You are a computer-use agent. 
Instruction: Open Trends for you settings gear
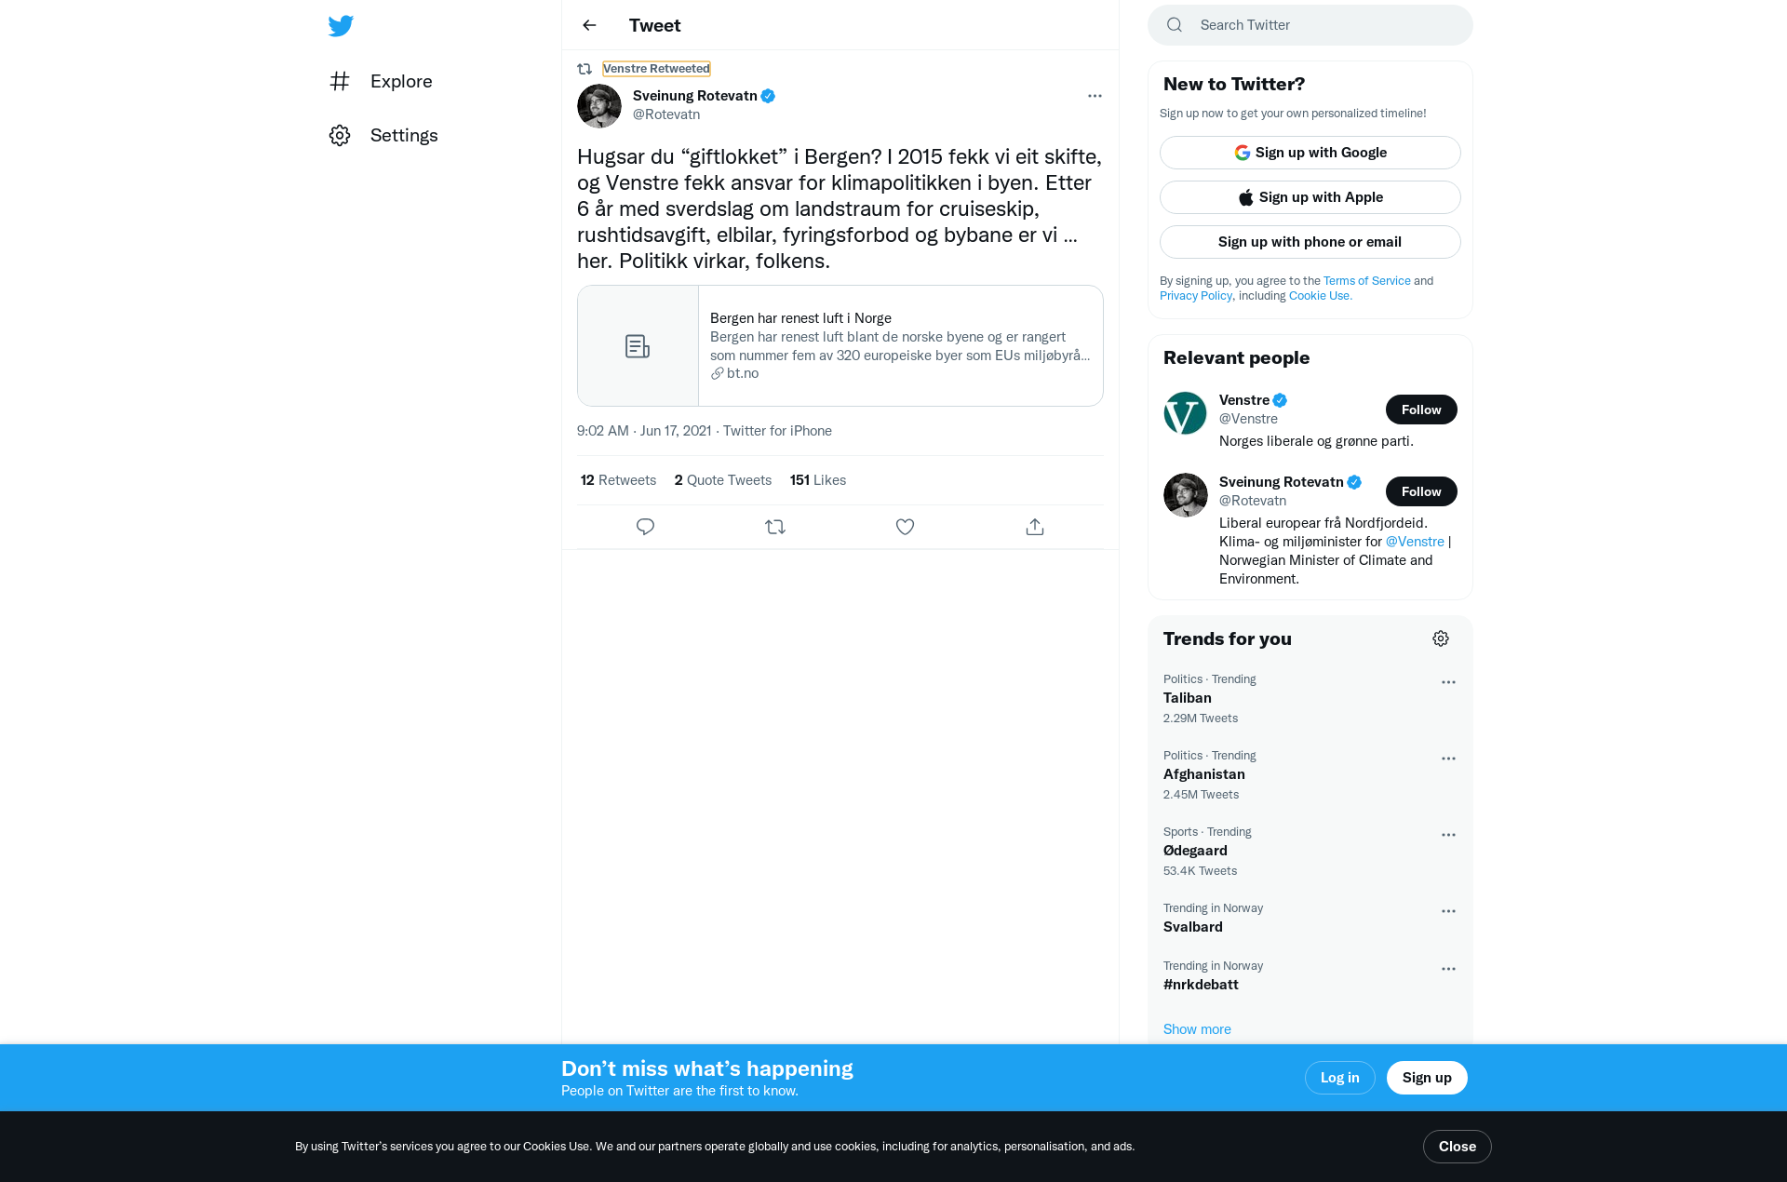click(1441, 638)
